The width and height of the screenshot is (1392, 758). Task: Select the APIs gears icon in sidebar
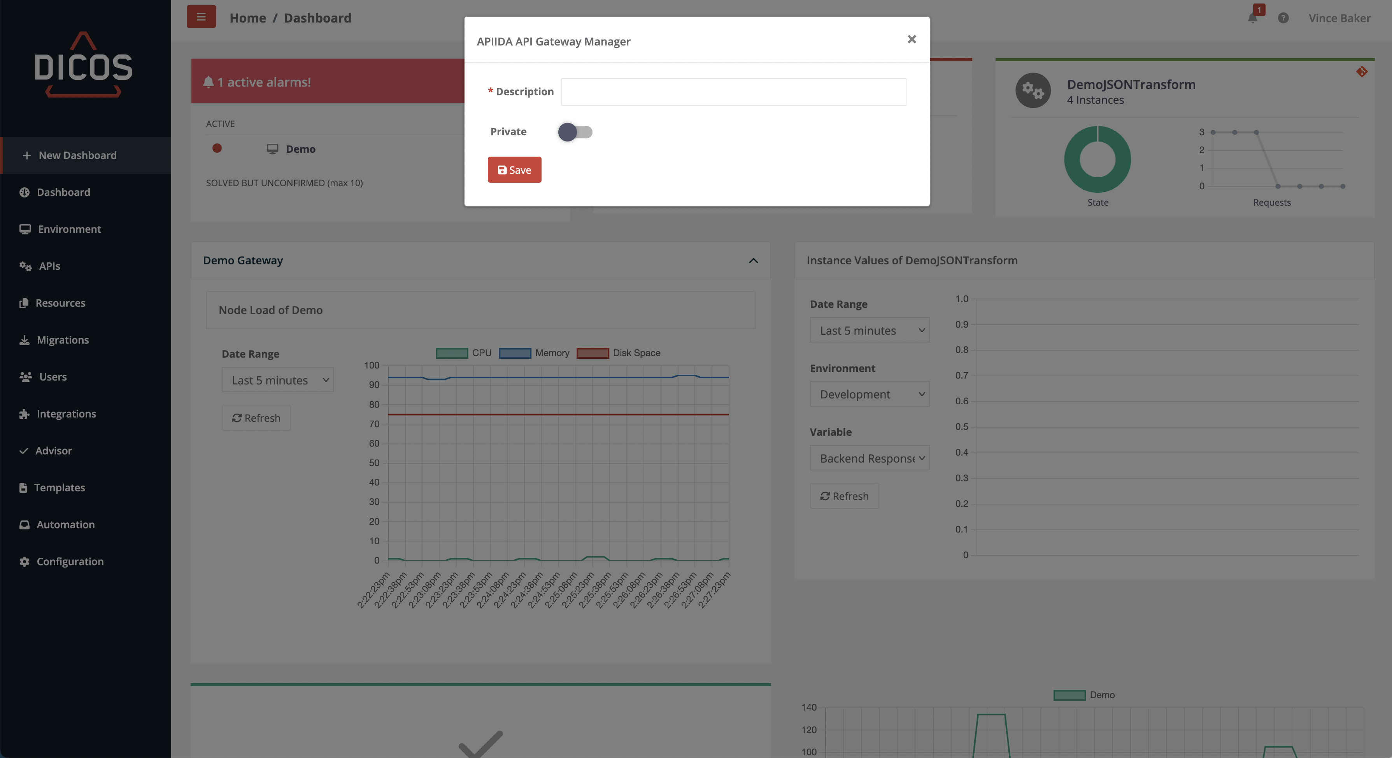(25, 265)
